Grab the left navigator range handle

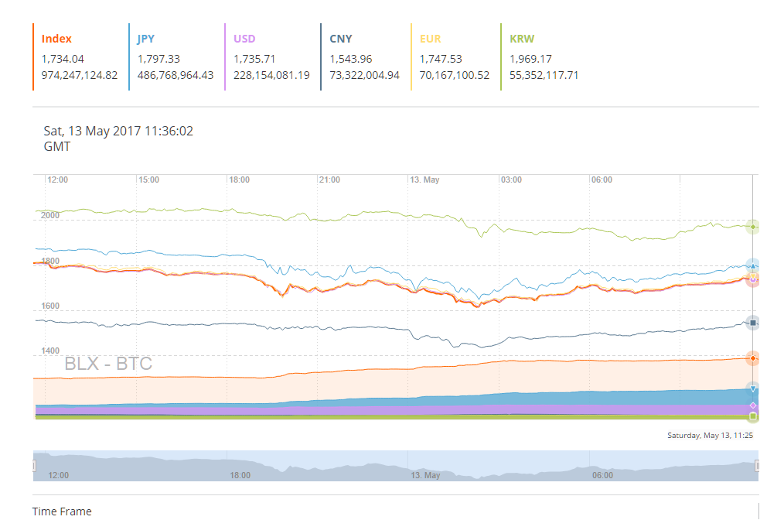coord(34,465)
